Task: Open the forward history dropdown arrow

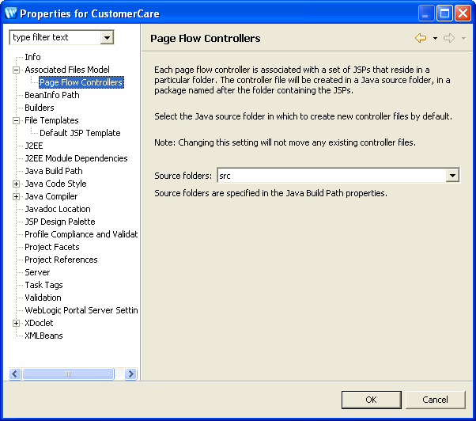Action: [463, 38]
